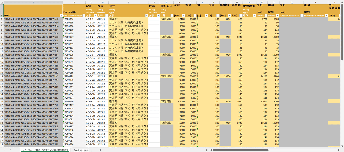Image resolution: width=344 pixels, height=152 pixels.
Task: Select column S header
Action: pyautogui.click(x=335, y=2)
